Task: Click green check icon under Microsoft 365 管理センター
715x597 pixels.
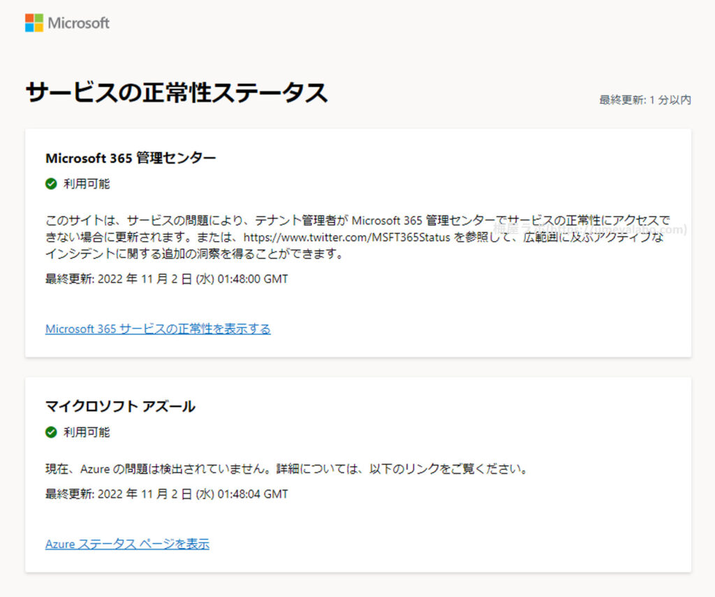Action: coord(51,183)
